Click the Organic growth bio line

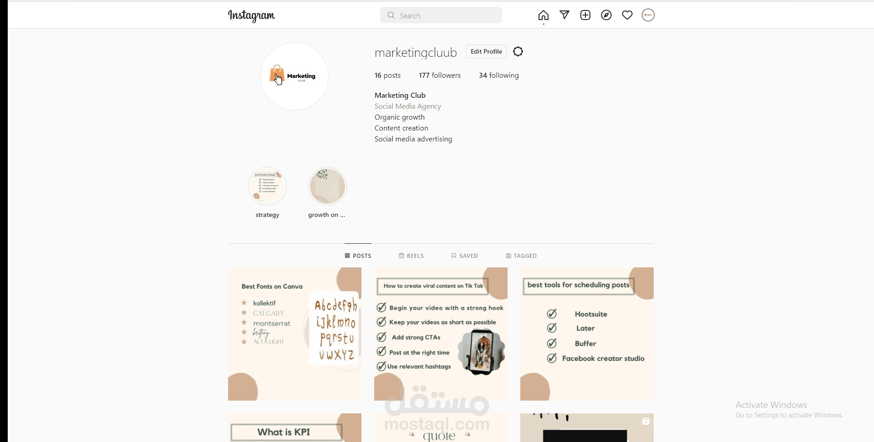pos(400,117)
